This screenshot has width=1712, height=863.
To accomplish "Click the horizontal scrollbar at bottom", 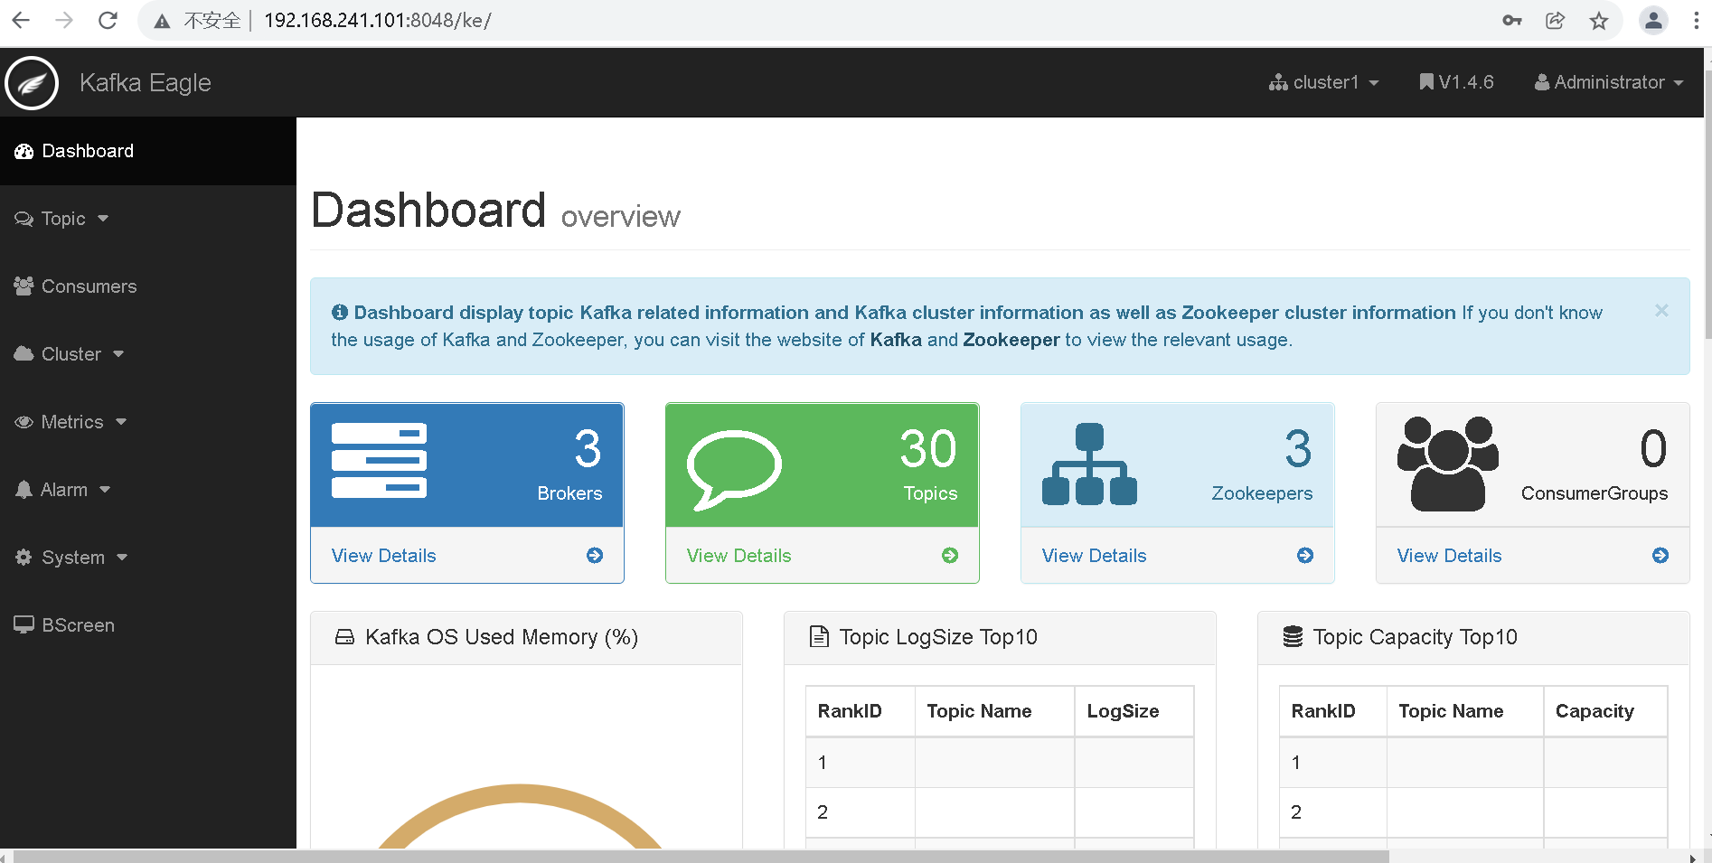I will (x=701, y=856).
